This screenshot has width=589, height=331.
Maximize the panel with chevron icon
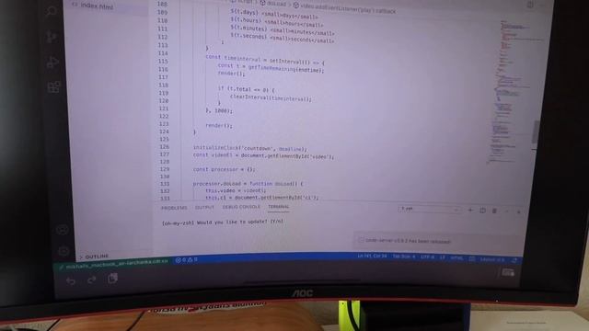[507, 211]
